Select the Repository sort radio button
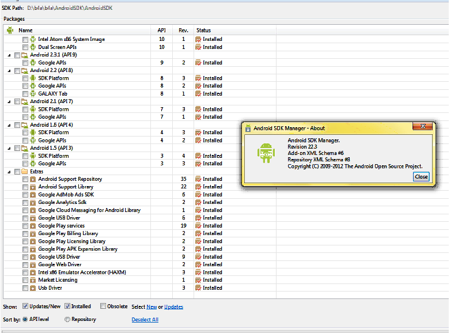 coord(67,319)
